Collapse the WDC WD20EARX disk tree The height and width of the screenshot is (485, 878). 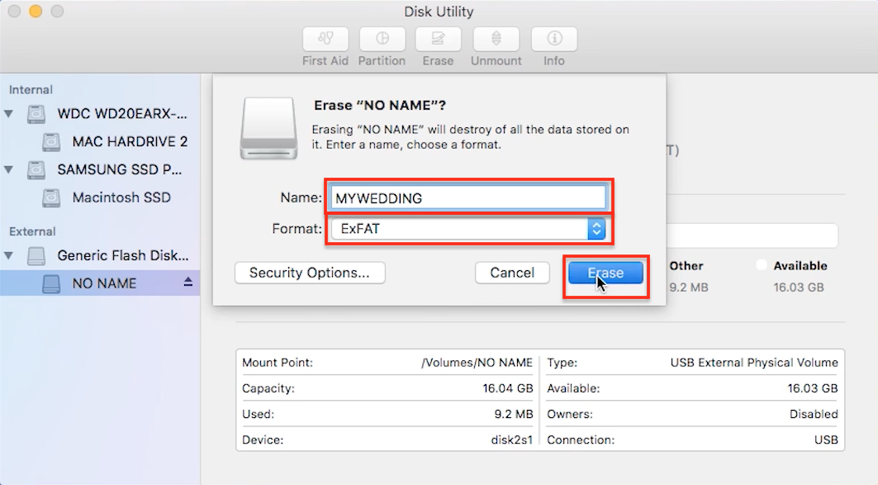pyautogui.click(x=8, y=113)
